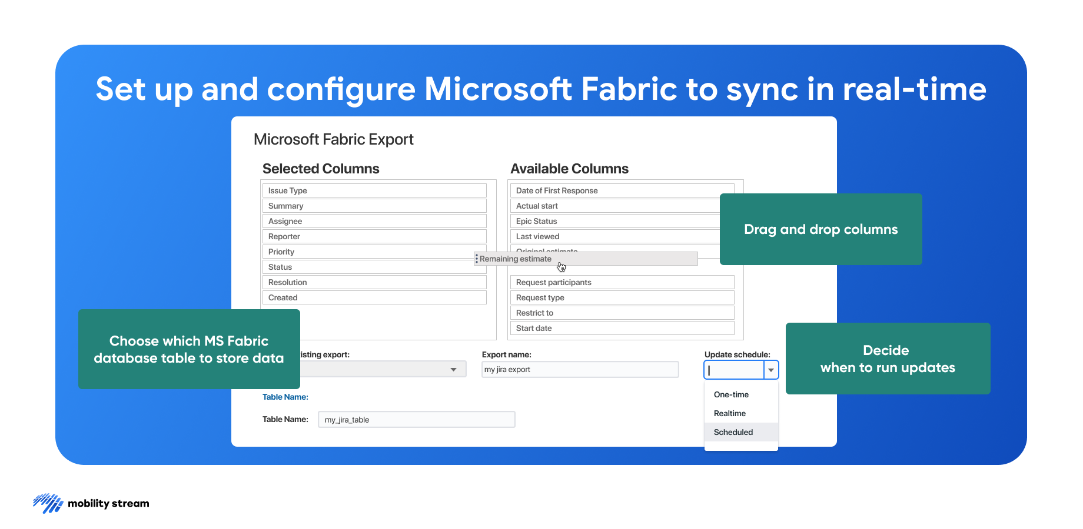Open the Update schedule dropdown arrow

click(x=771, y=370)
